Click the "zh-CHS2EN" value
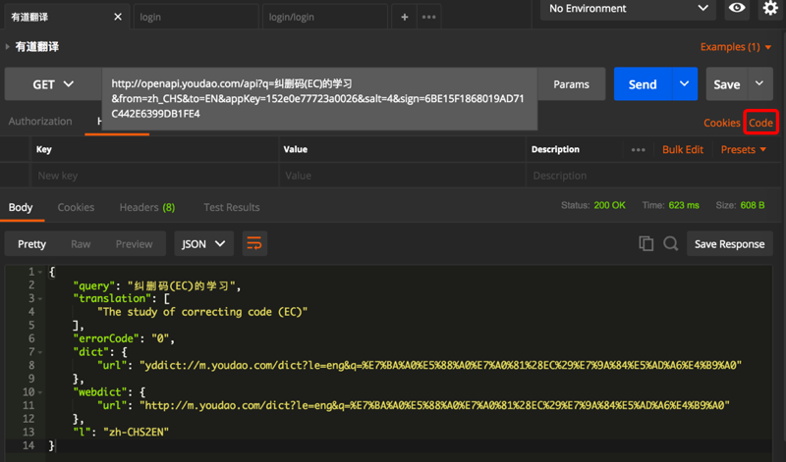The image size is (786, 462). (x=136, y=432)
